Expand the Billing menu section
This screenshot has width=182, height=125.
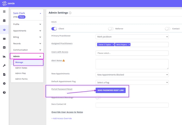tap(27, 37)
